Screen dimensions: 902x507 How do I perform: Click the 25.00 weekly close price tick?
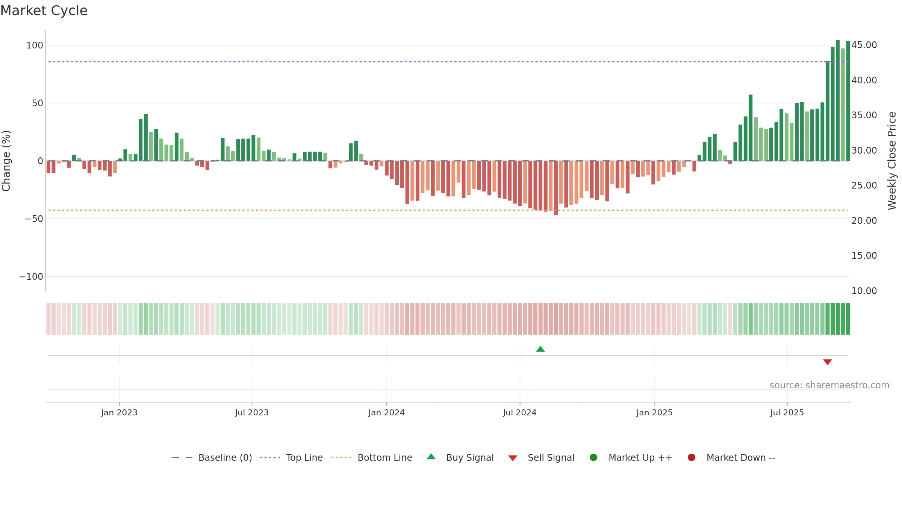click(x=864, y=186)
